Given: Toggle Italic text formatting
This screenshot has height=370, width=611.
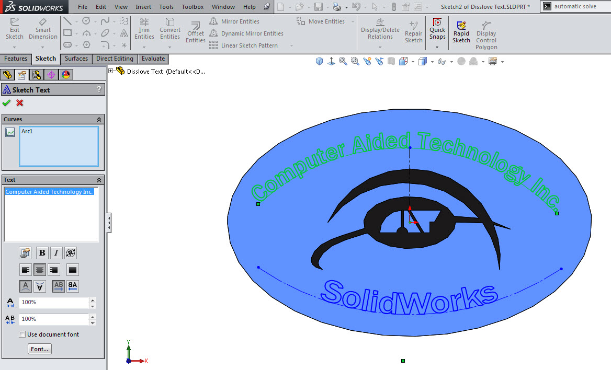Looking at the screenshot, I should pyautogui.click(x=56, y=253).
